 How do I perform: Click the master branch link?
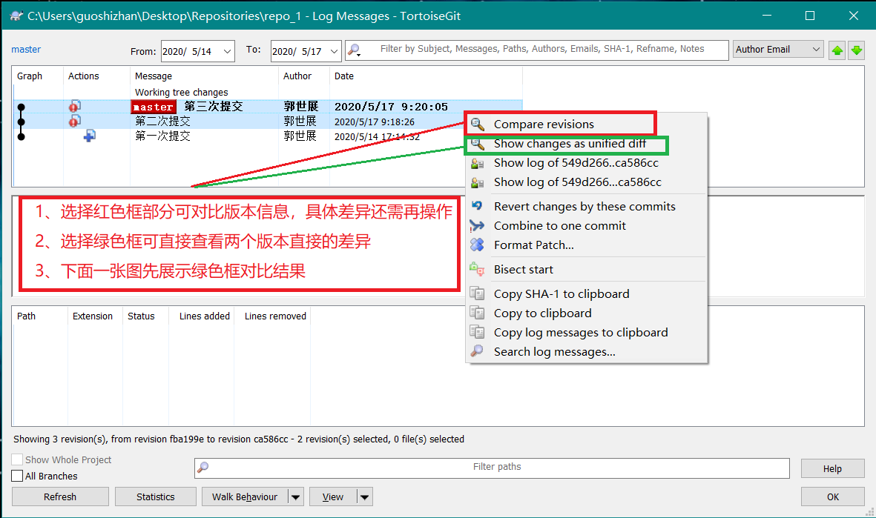(x=26, y=50)
